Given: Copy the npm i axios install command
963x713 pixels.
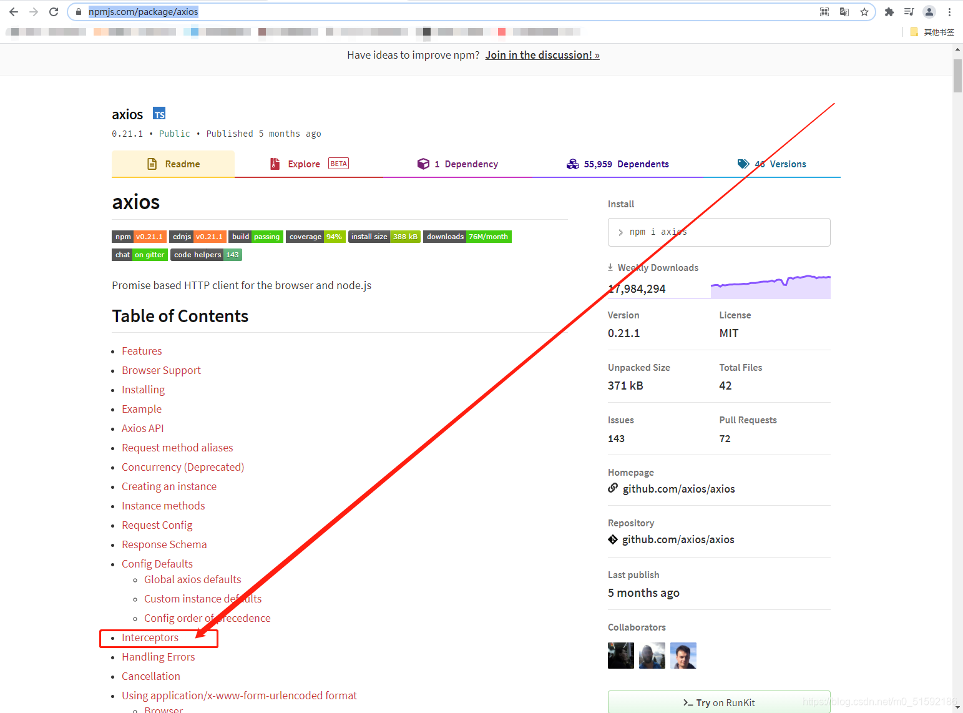Looking at the screenshot, I should tap(719, 232).
